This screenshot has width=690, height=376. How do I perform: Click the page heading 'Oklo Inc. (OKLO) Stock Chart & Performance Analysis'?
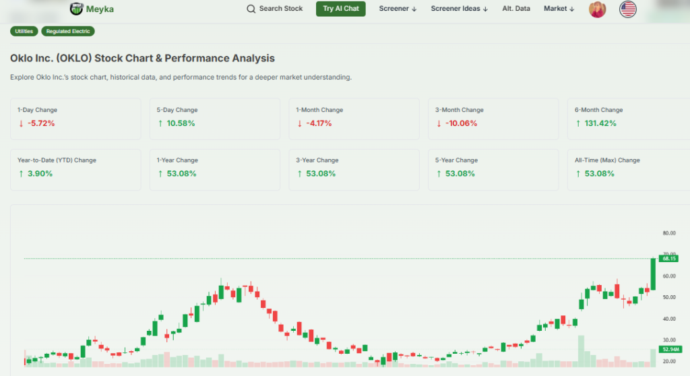[143, 58]
